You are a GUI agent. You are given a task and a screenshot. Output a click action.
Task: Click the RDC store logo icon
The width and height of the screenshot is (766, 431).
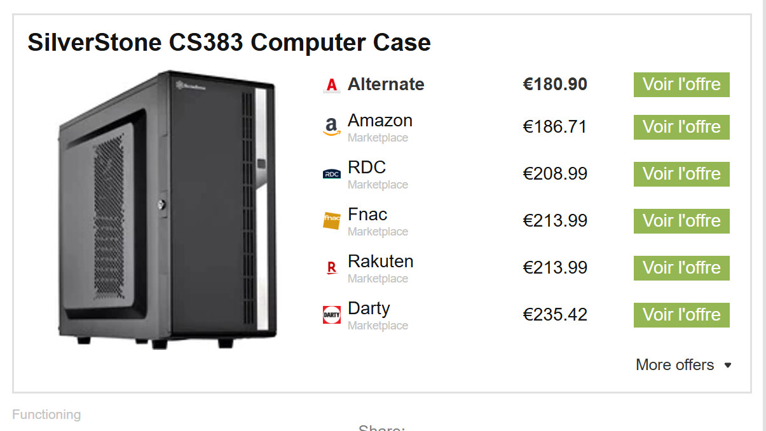pyautogui.click(x=331, y=174)
